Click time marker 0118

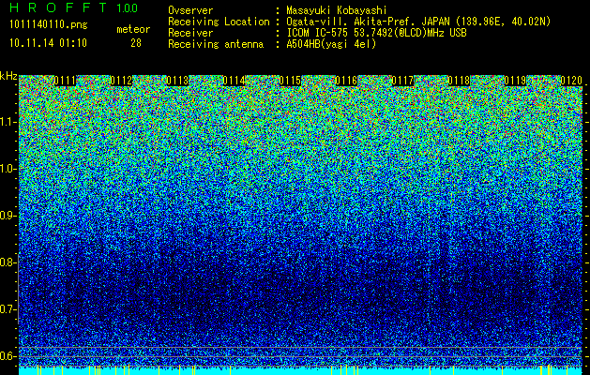(x=459, y=81)
